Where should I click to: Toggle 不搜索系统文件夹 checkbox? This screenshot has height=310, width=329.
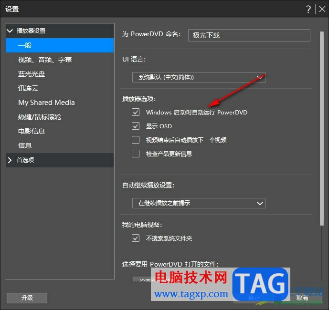point(136,238)
